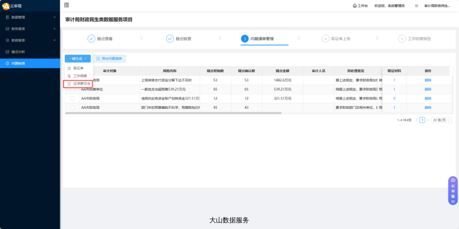The image size is (459, 229).
Task: Open the 工作台 home icon
Action: (x=355, y=6)
